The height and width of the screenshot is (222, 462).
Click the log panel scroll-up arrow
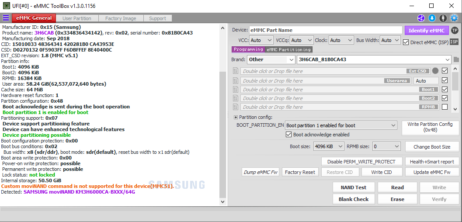(x=222, y=28)
